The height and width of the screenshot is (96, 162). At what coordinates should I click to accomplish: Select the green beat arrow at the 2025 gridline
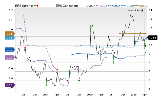click(x=91, y=29)
